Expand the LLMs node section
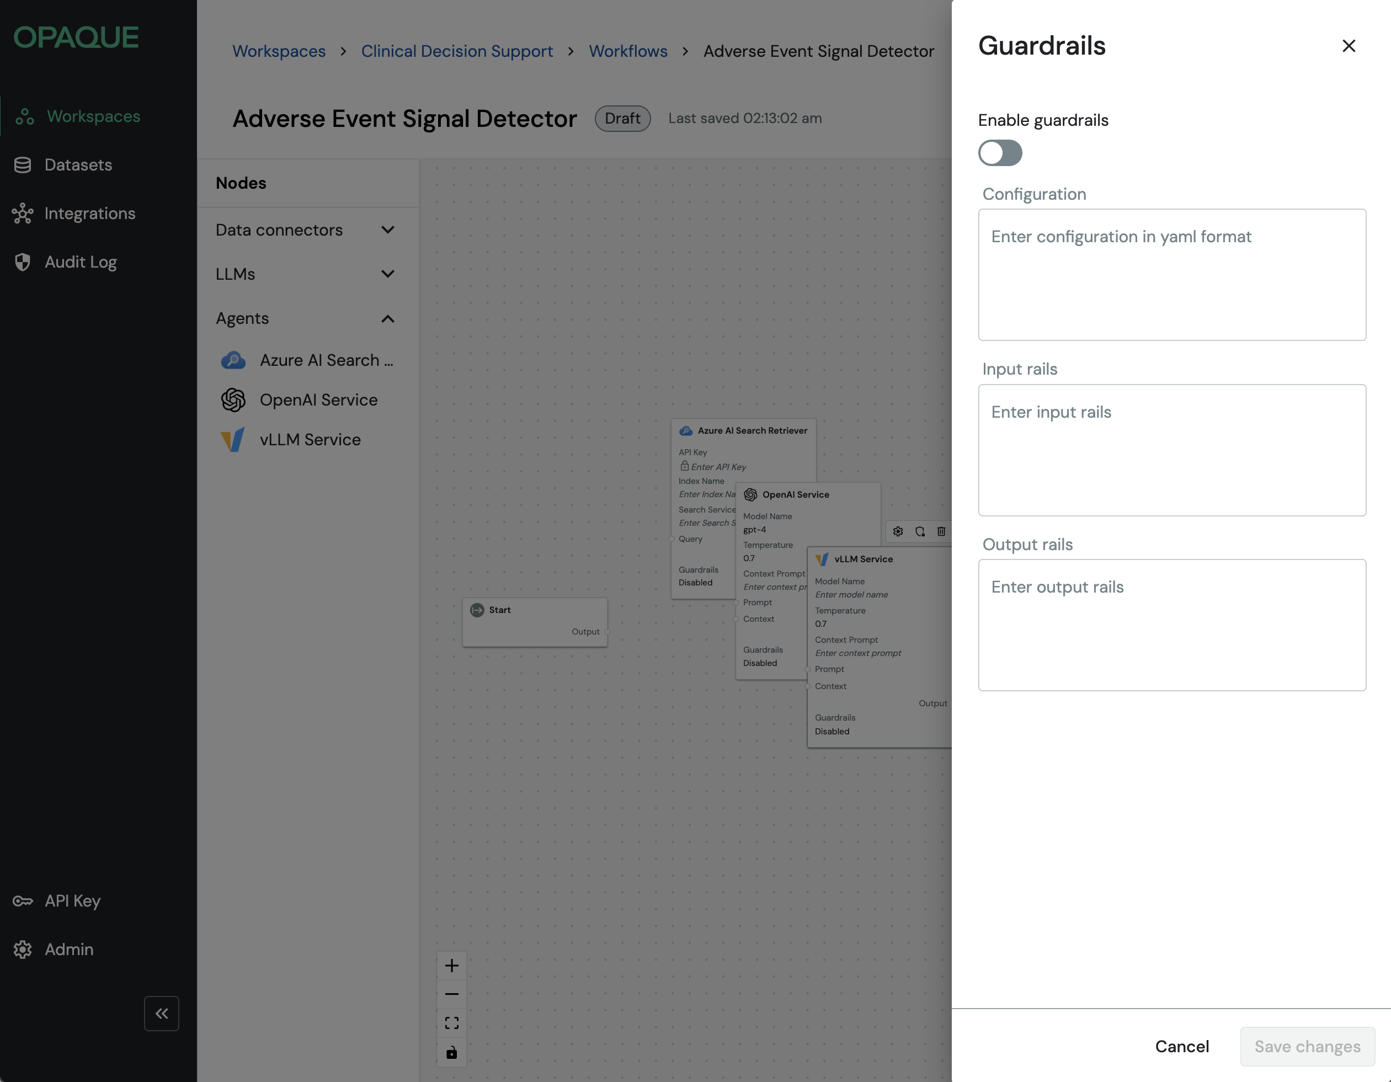Image resolution: width=1391 pixels, height=1082 pixels. [x=387, y=274]
